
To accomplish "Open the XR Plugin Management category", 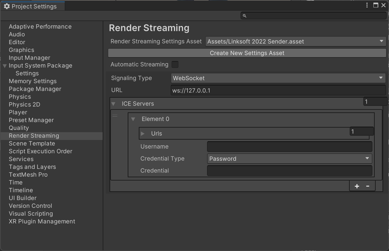I will point(42,221).
